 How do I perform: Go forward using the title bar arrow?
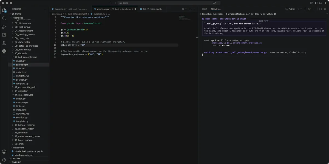[x=115, y=3]
